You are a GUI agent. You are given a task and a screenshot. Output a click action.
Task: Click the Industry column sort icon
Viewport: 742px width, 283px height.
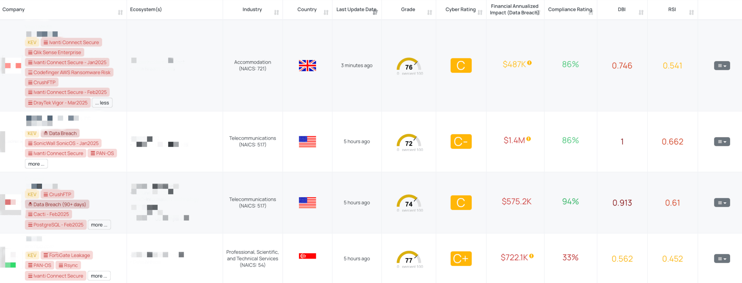pyautogui.click(x=276, y=13)
